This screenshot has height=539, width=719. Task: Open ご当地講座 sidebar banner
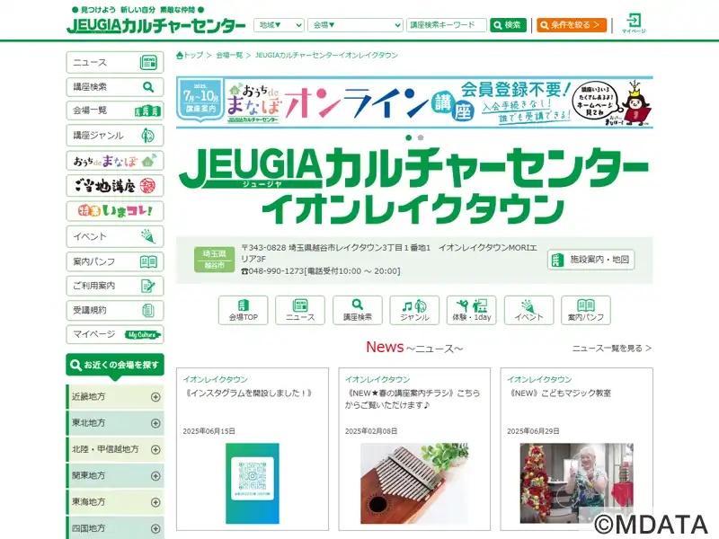point(115,186)
